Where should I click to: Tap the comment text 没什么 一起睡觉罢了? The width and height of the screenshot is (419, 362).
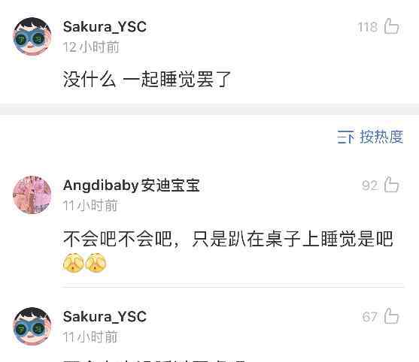coord(147,79)
